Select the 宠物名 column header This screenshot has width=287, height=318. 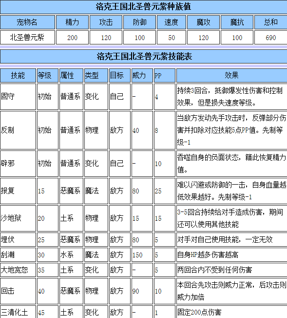tap(27, 22)
